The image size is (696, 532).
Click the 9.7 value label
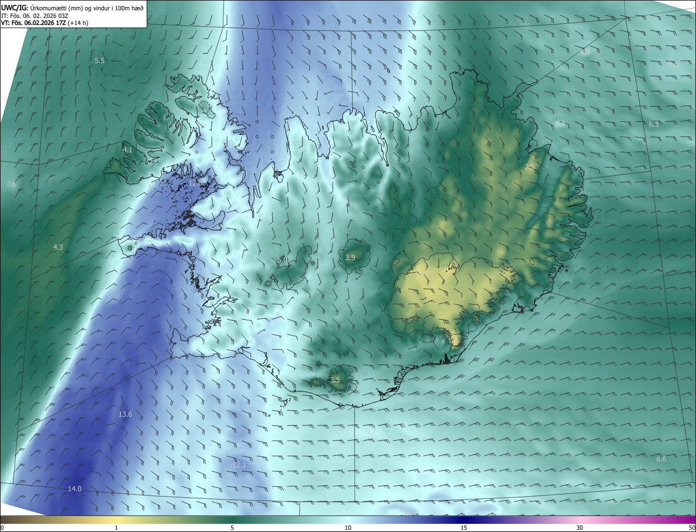point(371,431)
